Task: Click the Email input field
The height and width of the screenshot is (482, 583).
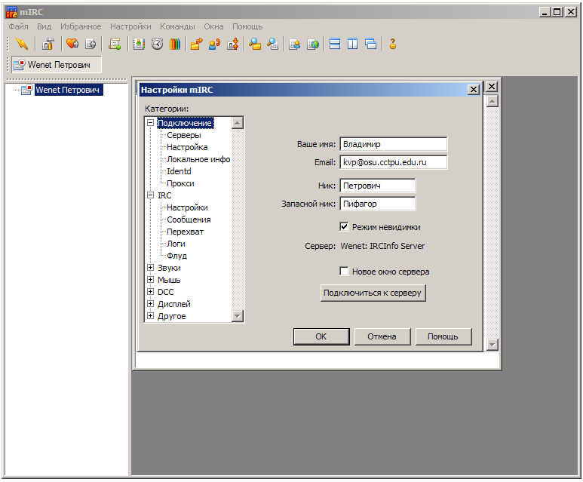Action: 394,162
